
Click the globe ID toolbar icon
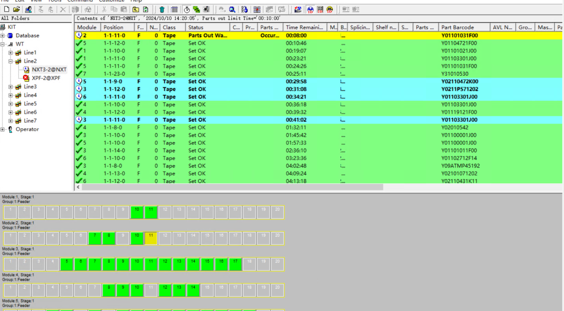[310, 9]
